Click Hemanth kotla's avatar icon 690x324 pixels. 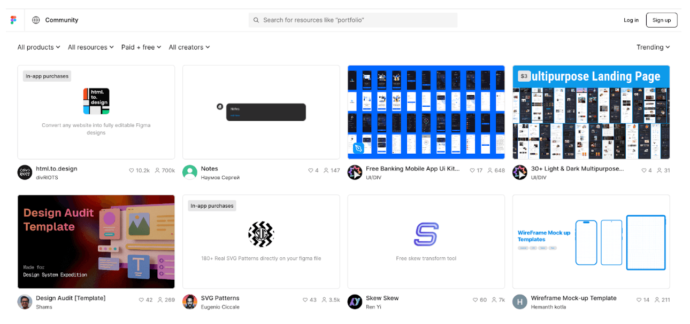520,302
